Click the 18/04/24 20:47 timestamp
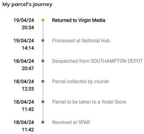This screenshot has width=144, height=134. coord(24,65)
